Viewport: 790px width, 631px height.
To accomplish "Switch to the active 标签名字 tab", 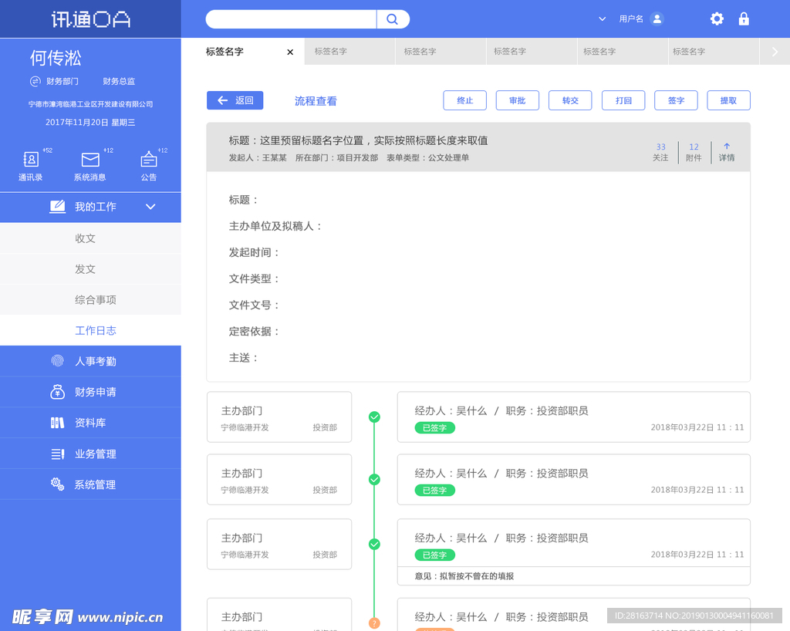I will coord(243,52).
